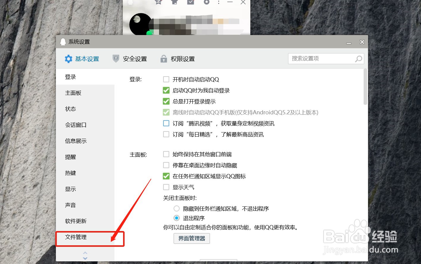Enable 停靠在桌面边缘时自动隐藏
The height and width of the screenshot is (264, 421).
(x=166, y=165)
